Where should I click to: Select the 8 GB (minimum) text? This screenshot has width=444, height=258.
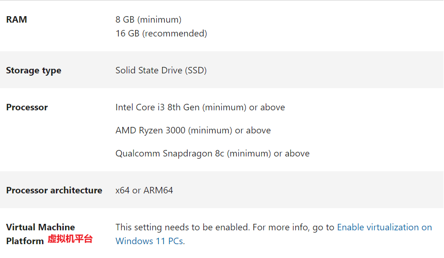click(148, 20)
